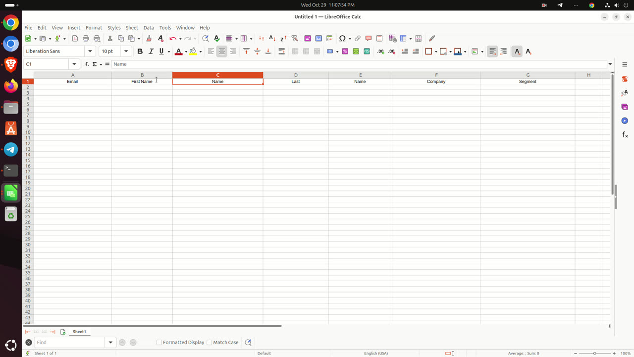The height and width of the screenshot is (357, 634).
Task: Insert Comment icon
Action: [369, 38]
